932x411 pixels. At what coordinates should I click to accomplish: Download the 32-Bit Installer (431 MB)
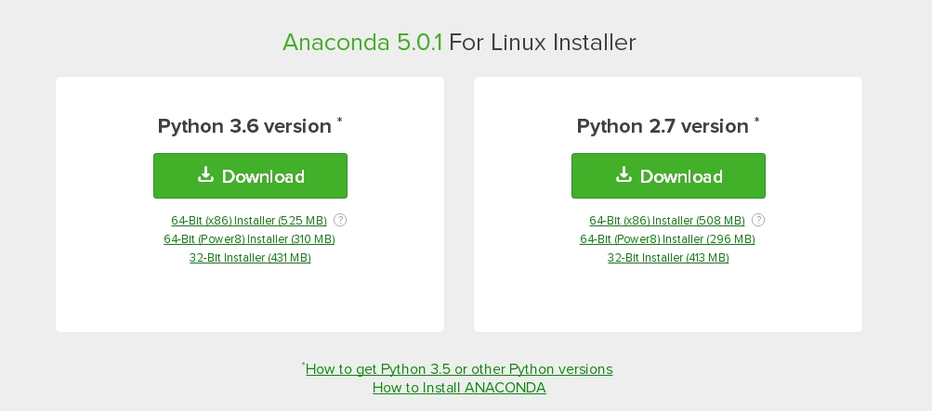[250, 257]
